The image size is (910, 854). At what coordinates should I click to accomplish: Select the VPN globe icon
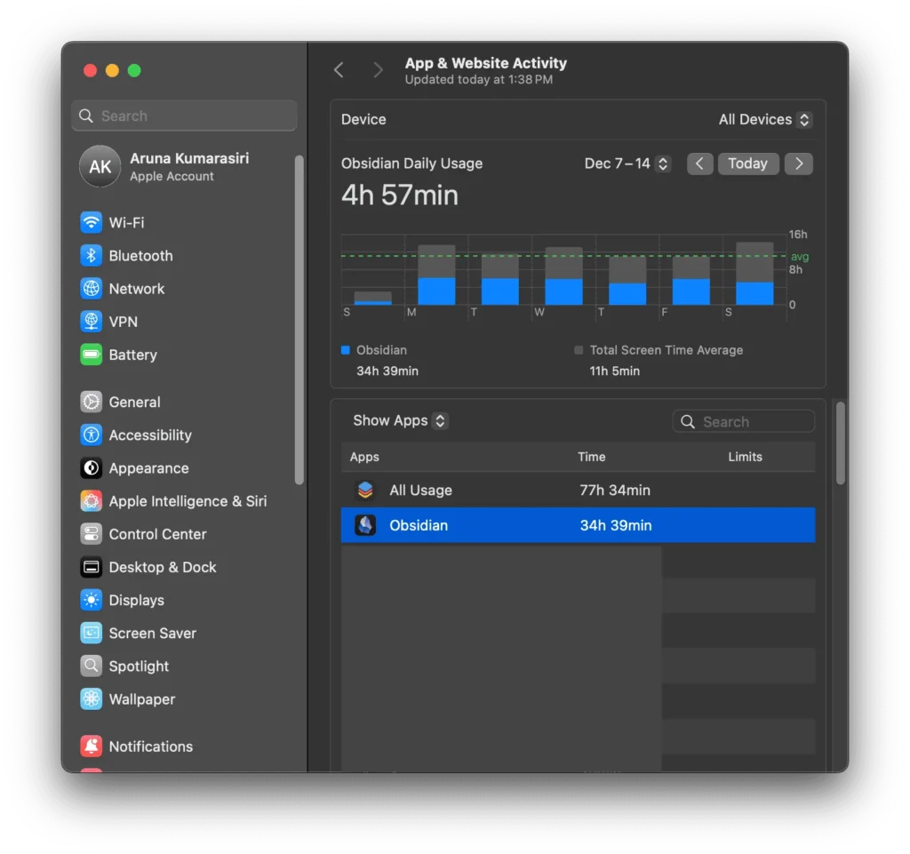[x=91, y=322]
